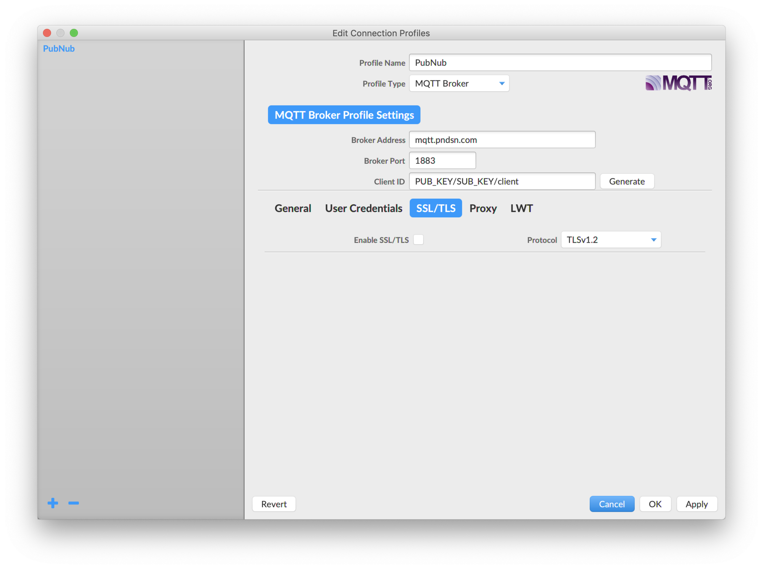Viewport: 763px width, 569px height.
Task: Go to the LWT tab
Action: pos(521,208)
